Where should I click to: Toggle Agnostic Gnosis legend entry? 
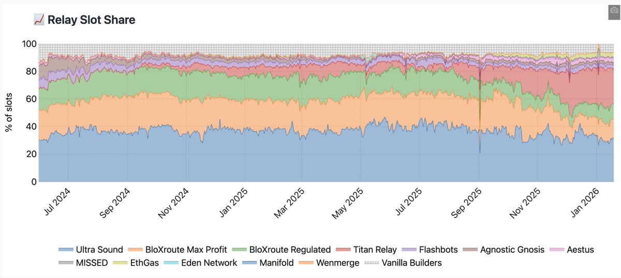click(x=504, y=250)
